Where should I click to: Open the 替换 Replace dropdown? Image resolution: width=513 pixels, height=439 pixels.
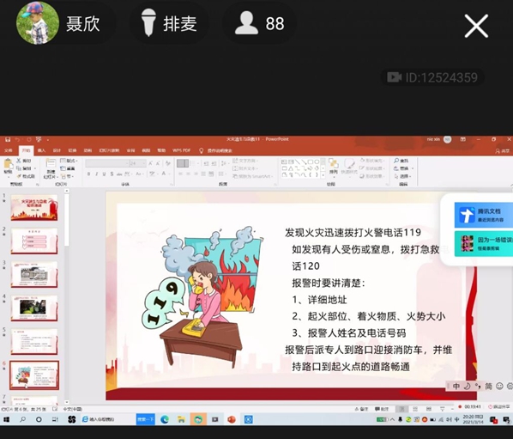[404, 168]
